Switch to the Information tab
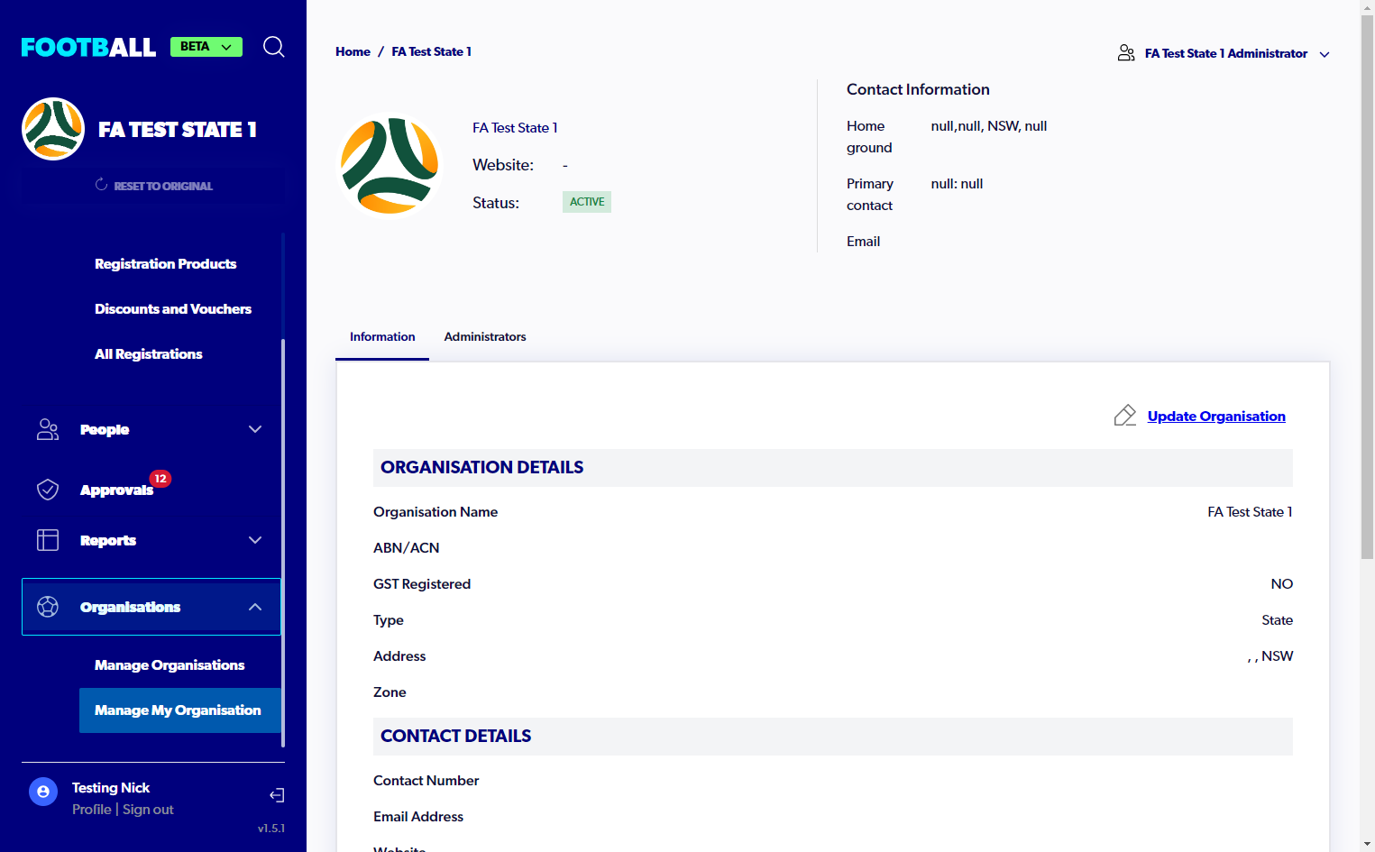 (382, 337)
